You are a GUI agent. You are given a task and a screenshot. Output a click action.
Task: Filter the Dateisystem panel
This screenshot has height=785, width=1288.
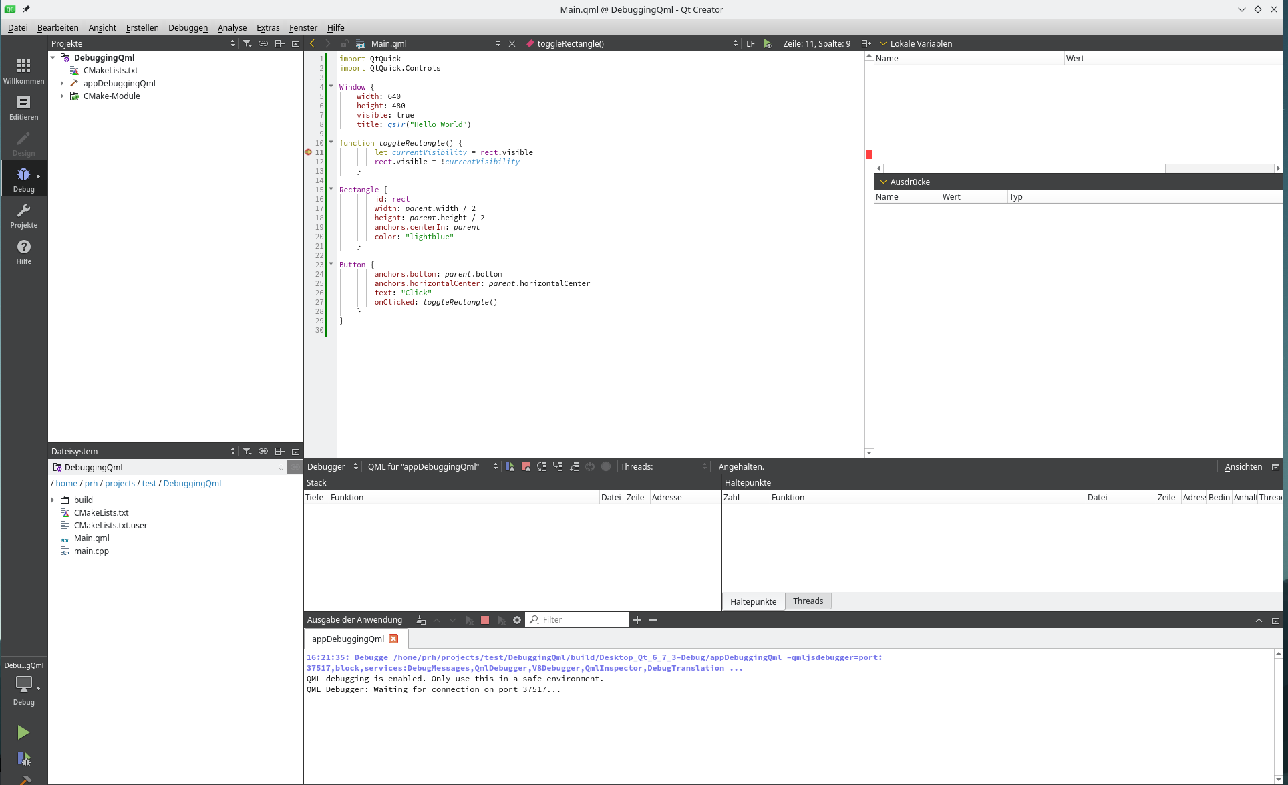247,451
